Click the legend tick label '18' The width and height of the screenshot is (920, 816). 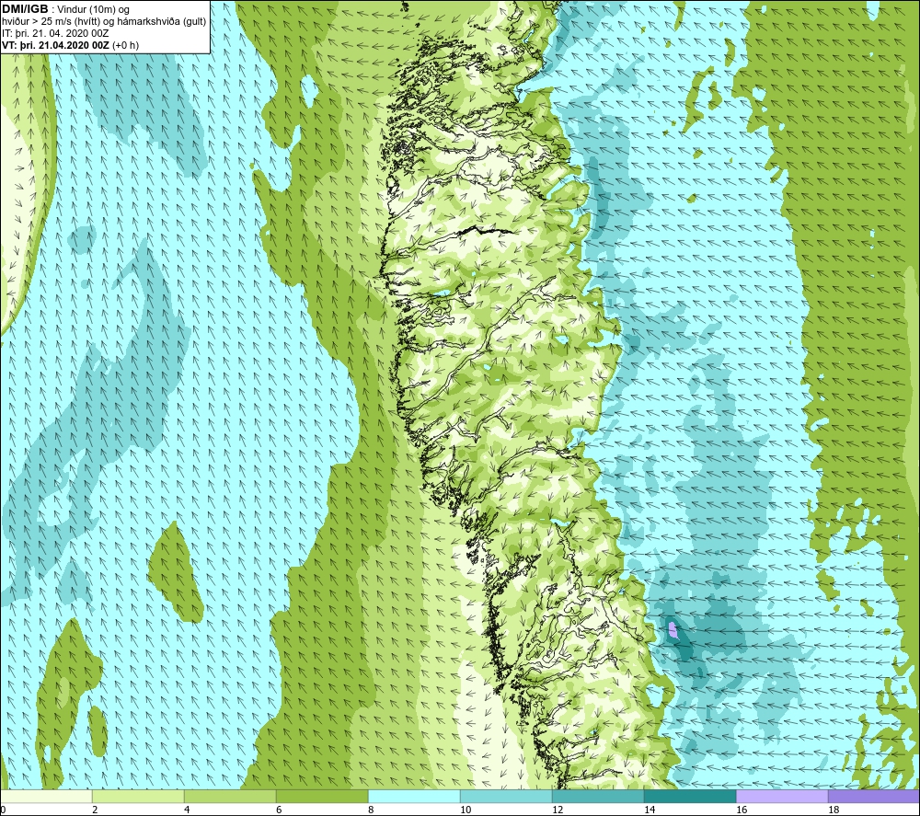coord(834,810)
